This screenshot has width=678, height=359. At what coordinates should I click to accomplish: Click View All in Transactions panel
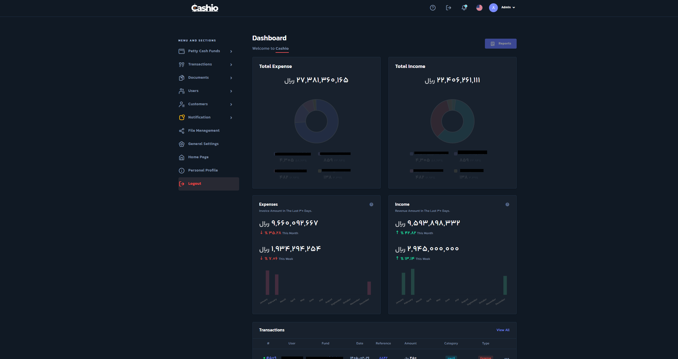[x=503, y=330]
